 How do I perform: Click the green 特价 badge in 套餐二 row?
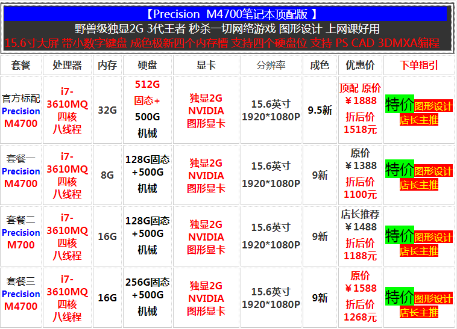pyautogui.click(x=400, y=235)
